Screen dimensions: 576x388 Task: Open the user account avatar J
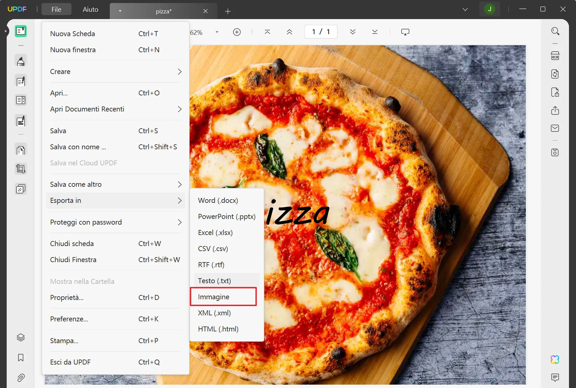[x=490, y=9]
